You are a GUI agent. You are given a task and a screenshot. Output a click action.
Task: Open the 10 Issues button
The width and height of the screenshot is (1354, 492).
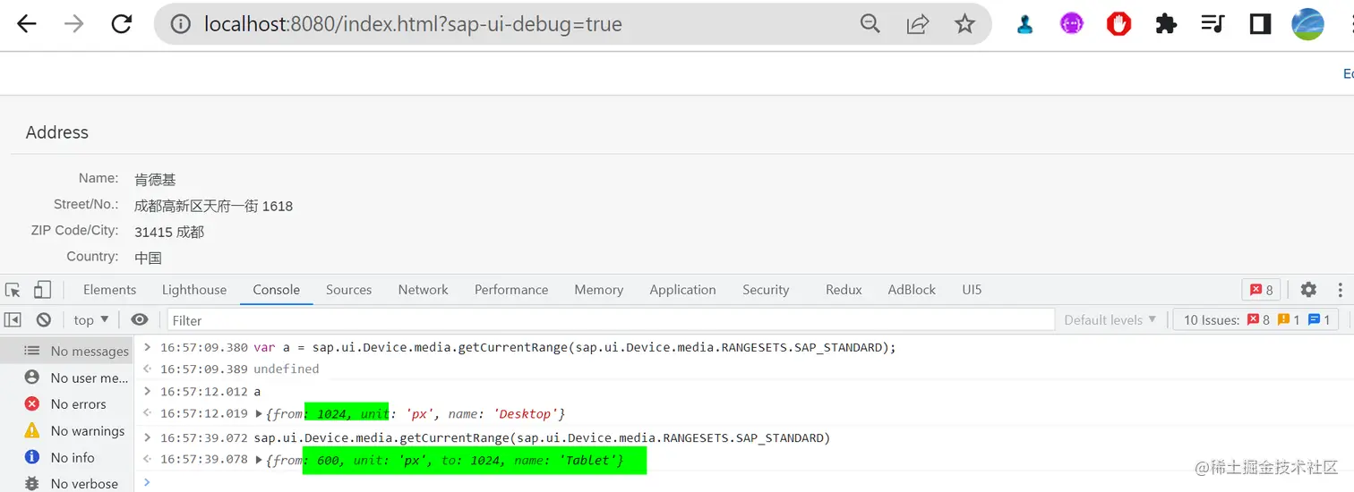point(1256,319)
